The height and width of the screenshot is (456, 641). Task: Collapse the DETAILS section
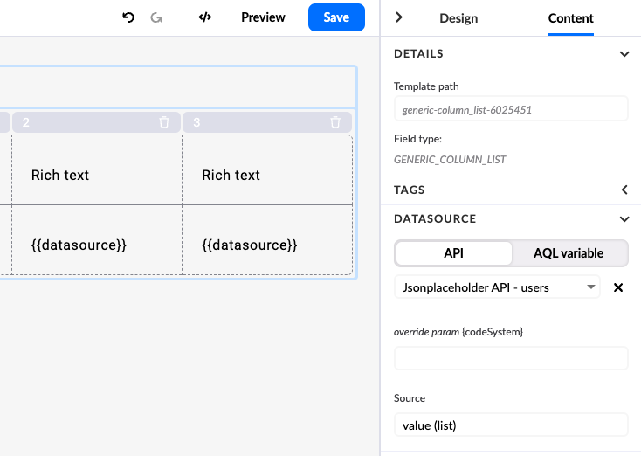[x=624, y=54]
